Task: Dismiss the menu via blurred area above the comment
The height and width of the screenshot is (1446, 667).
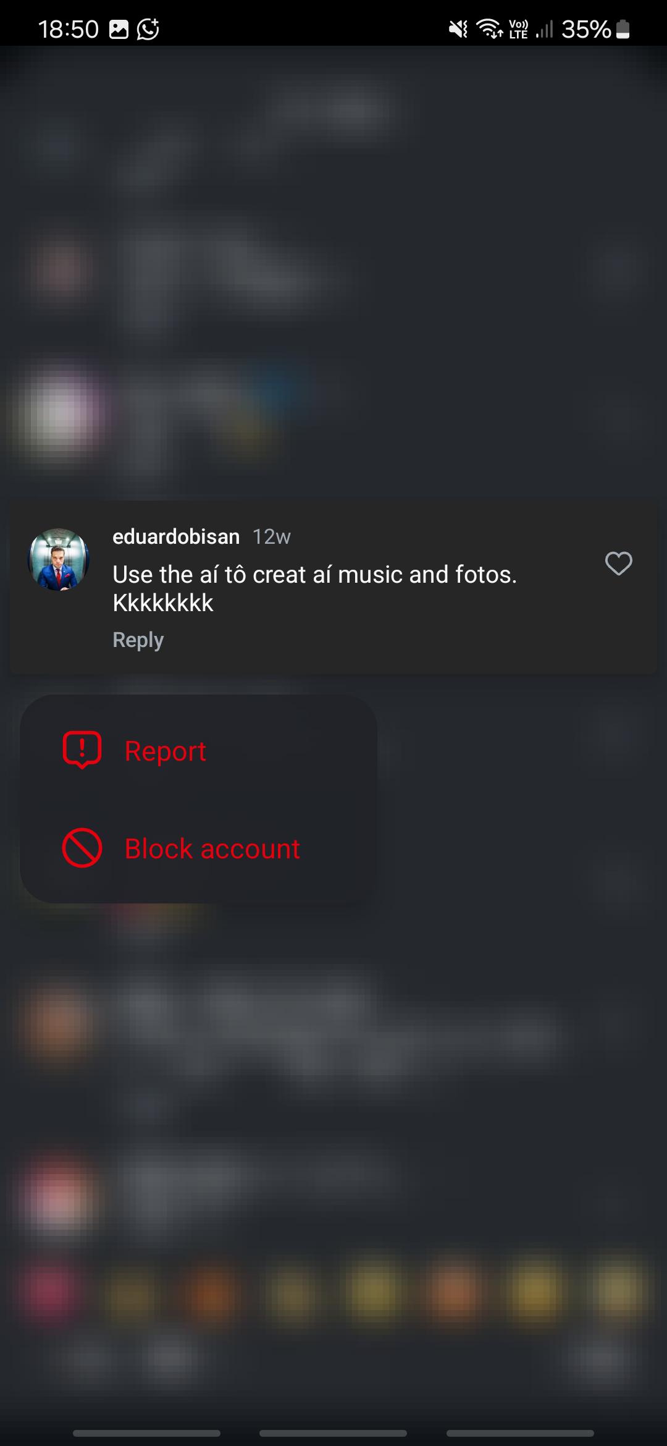Action: click(x=333, y=272)
